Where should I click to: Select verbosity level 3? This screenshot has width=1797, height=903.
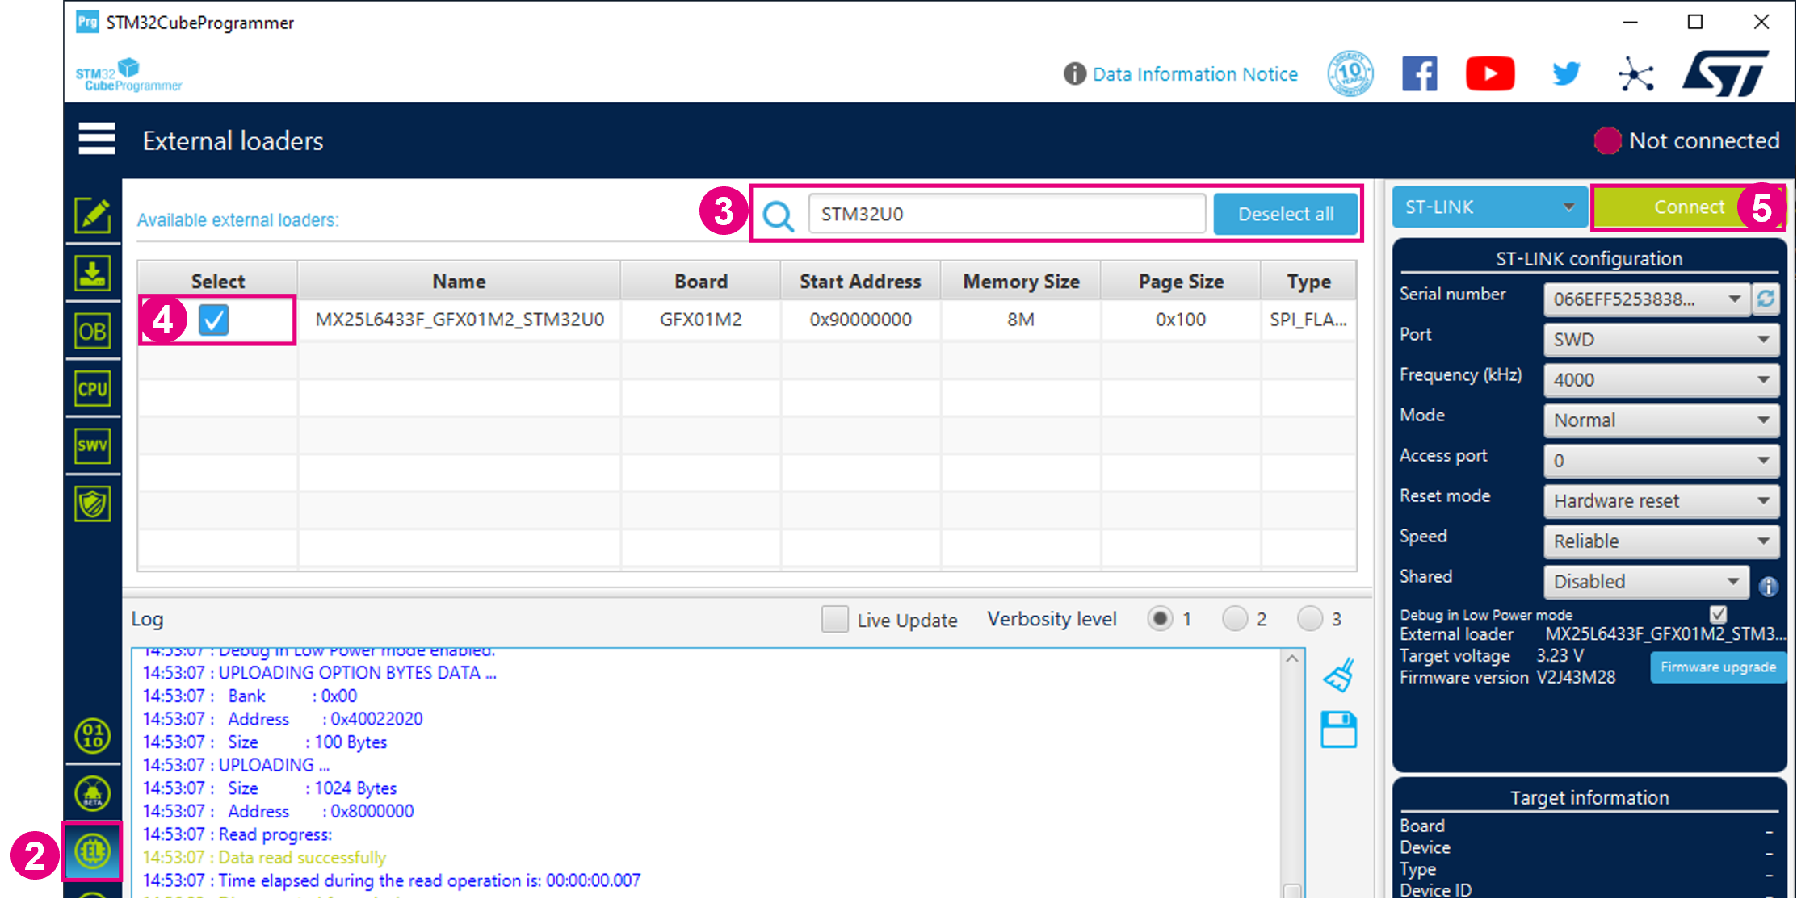pos(1310,619)
